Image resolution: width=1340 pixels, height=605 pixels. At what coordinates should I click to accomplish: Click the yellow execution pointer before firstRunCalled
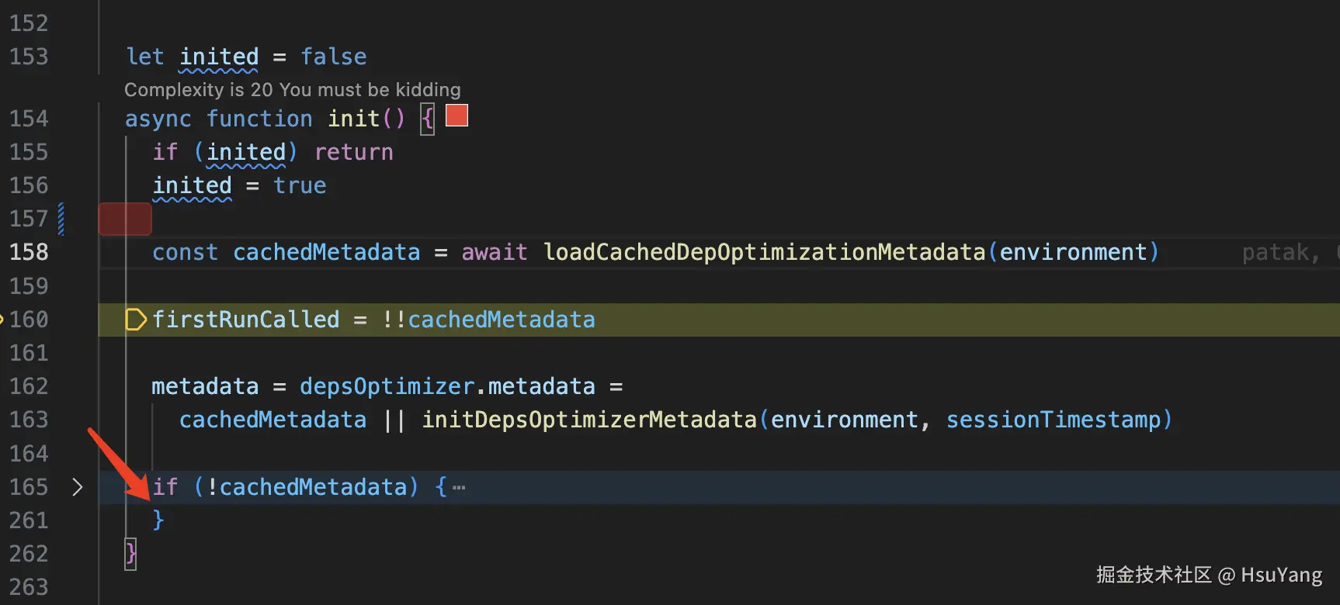click(135, 320)
